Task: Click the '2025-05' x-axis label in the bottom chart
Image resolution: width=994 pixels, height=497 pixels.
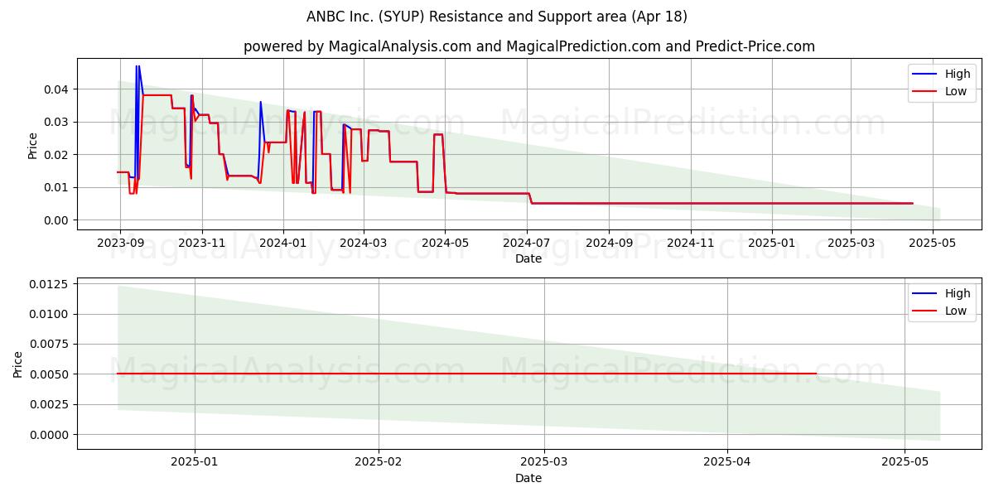Action: 905,462
